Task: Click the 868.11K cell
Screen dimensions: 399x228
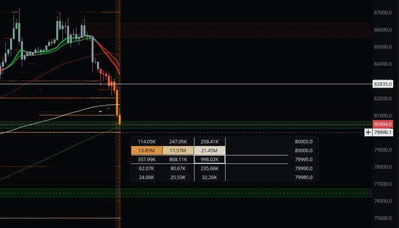Action: [178, 160]
